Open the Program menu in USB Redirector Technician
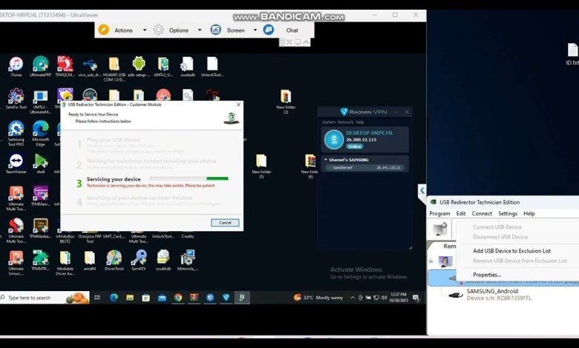Screen dimensions: 579x348 coord(439,213)
